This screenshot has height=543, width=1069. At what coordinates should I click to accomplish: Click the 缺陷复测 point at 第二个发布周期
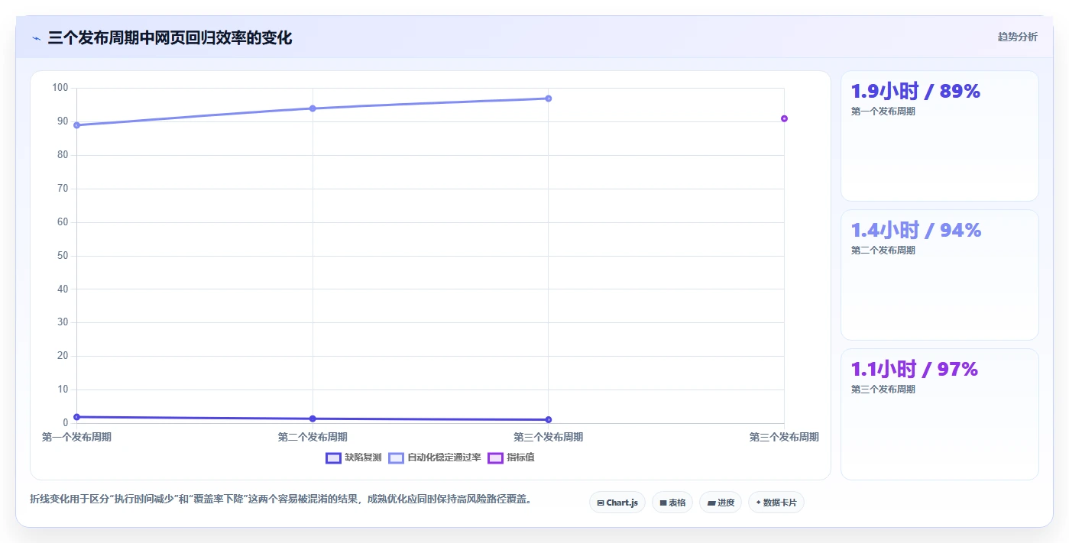pos(313,419)
